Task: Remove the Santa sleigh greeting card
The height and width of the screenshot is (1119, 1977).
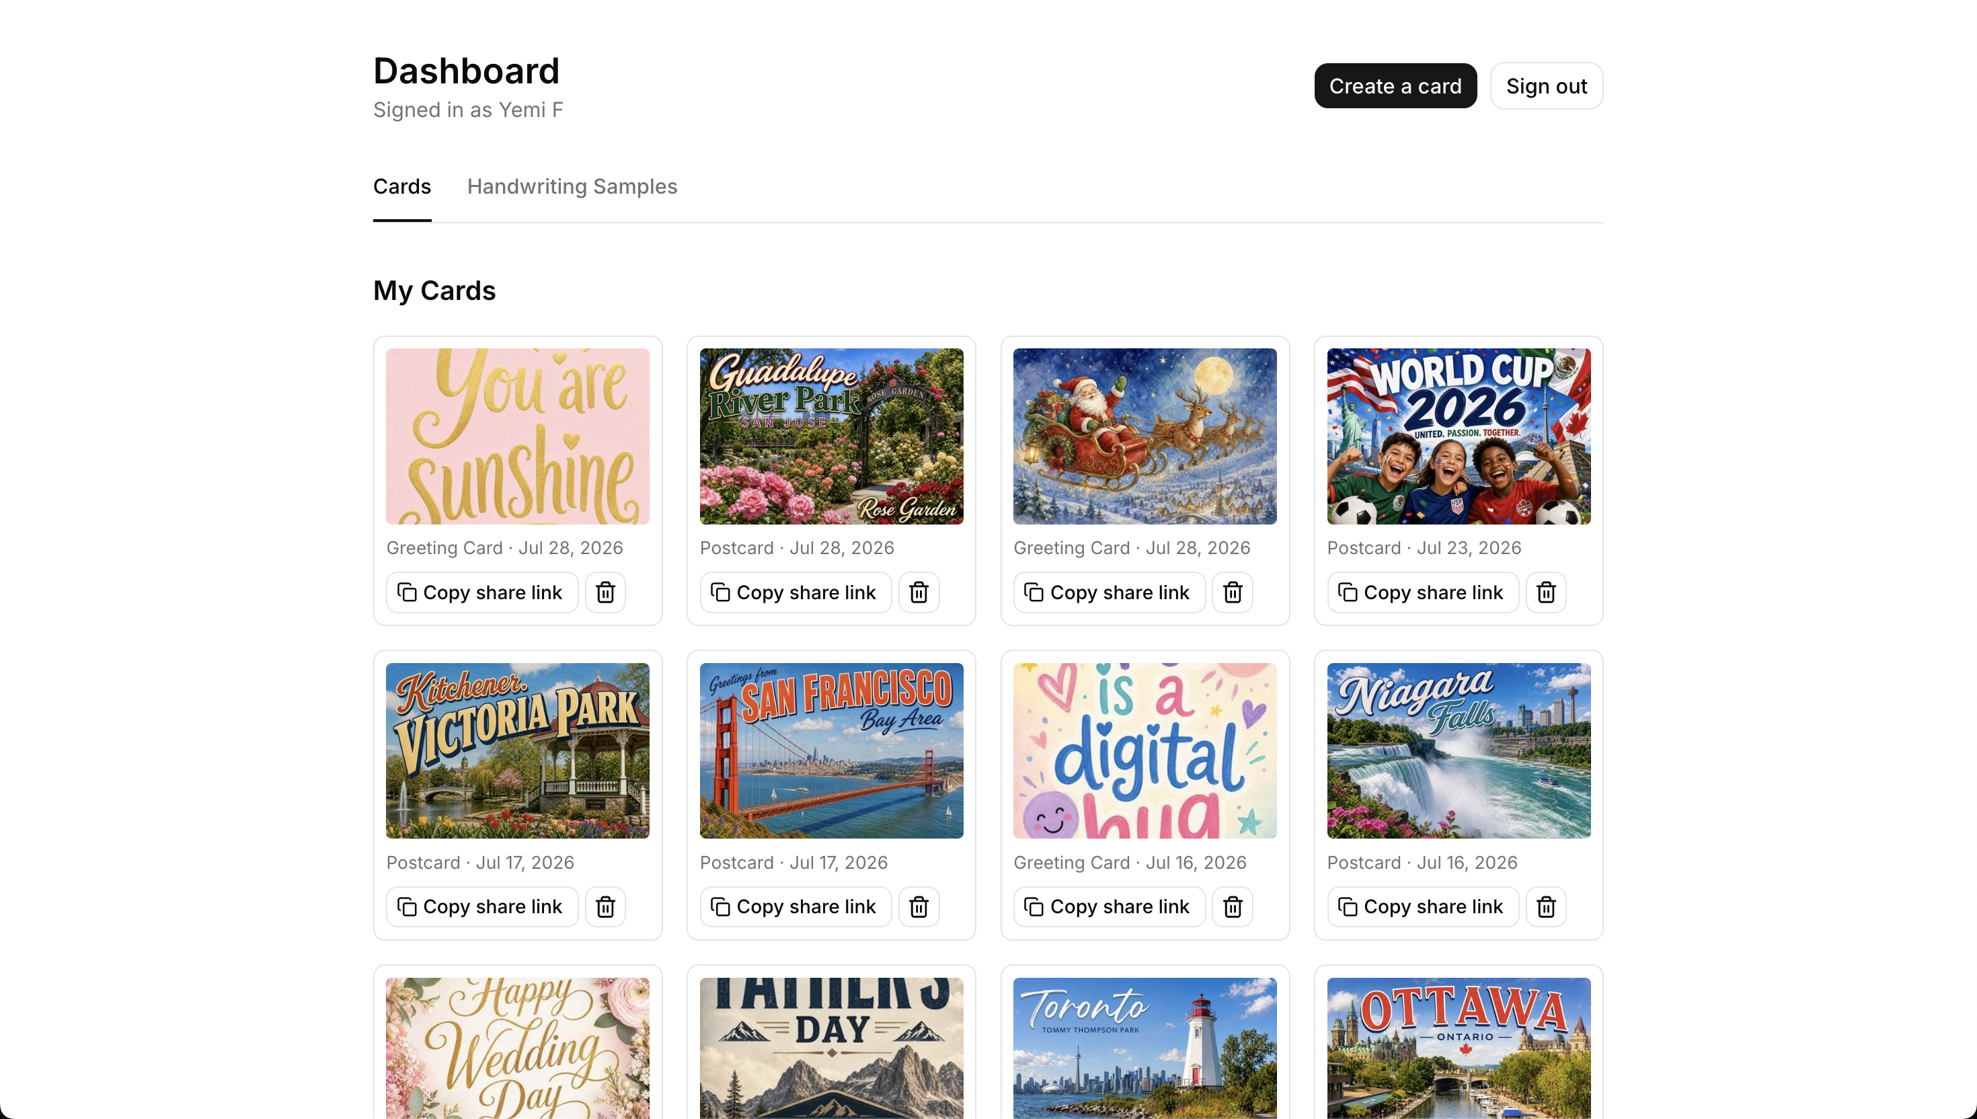Action: coord(1233,592)
